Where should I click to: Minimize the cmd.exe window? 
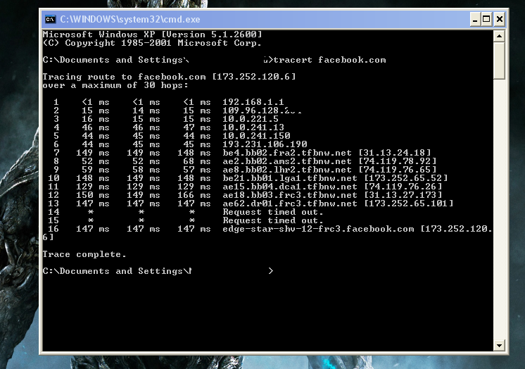pyautogui.click(x=475, y=20)
